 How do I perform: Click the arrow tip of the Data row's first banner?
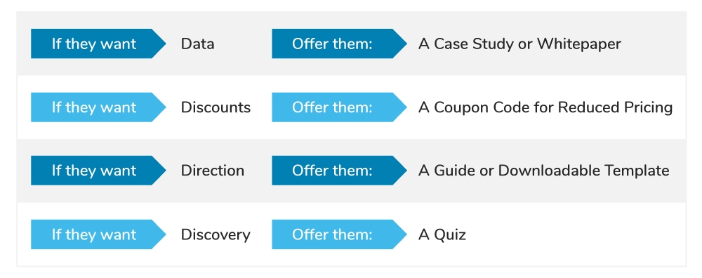[x=160, y=44]
